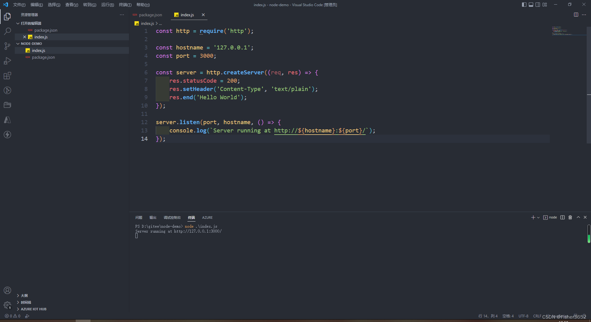Toggle secondary side bar visibility

pos(538,5)
